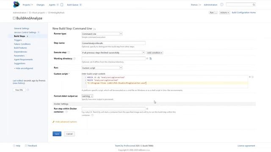
Task: Open Suggestions in sidebar
Action: tap(20, 64)
